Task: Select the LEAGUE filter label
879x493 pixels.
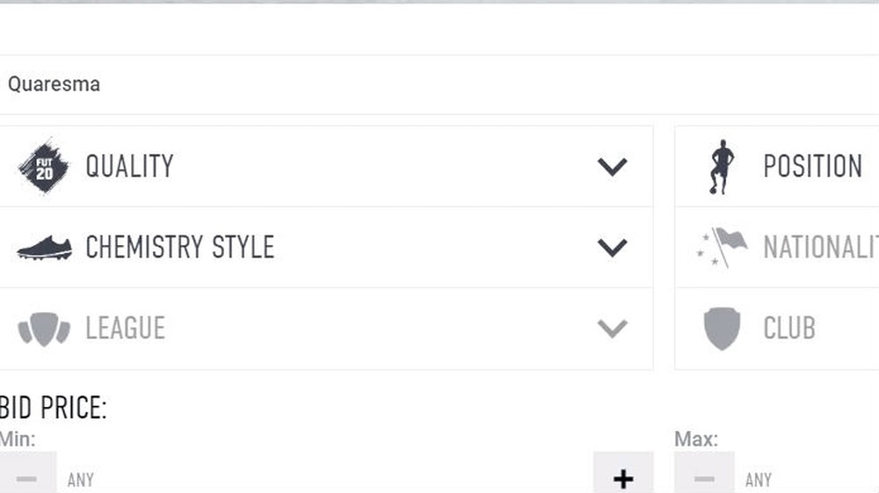Action: (125, 329)
